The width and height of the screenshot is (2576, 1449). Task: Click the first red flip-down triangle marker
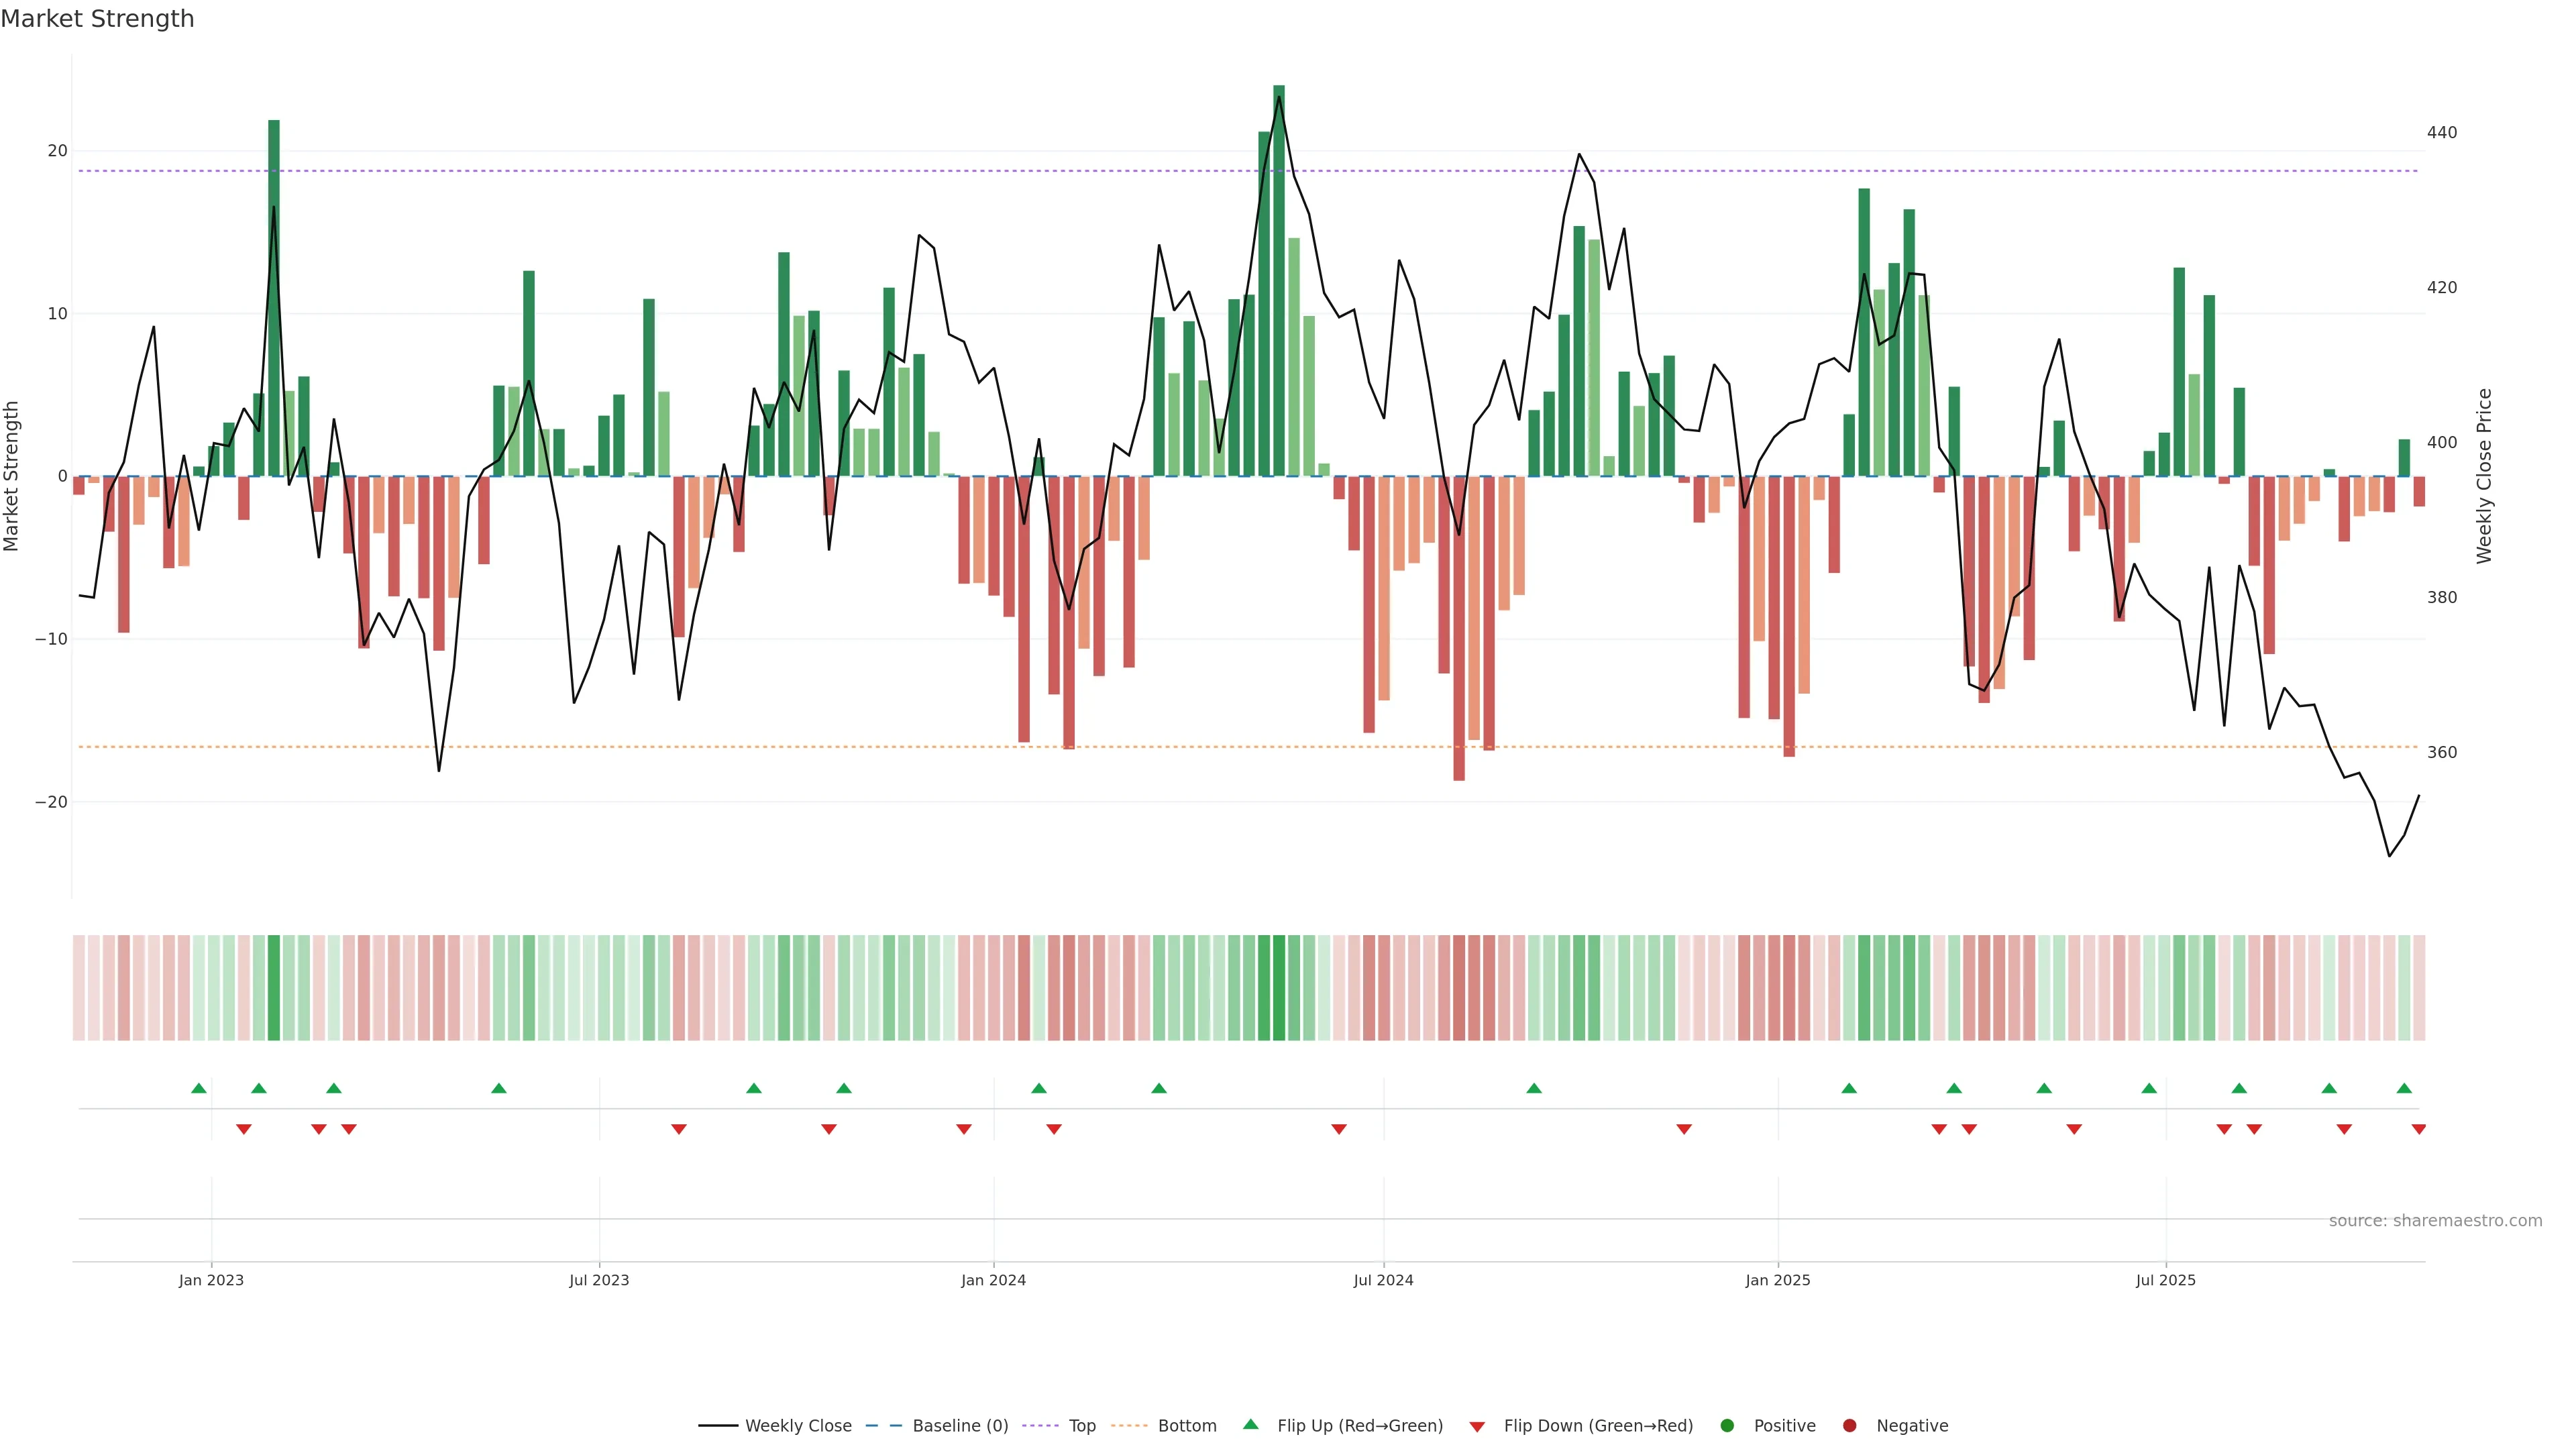tap(243, 1129)
